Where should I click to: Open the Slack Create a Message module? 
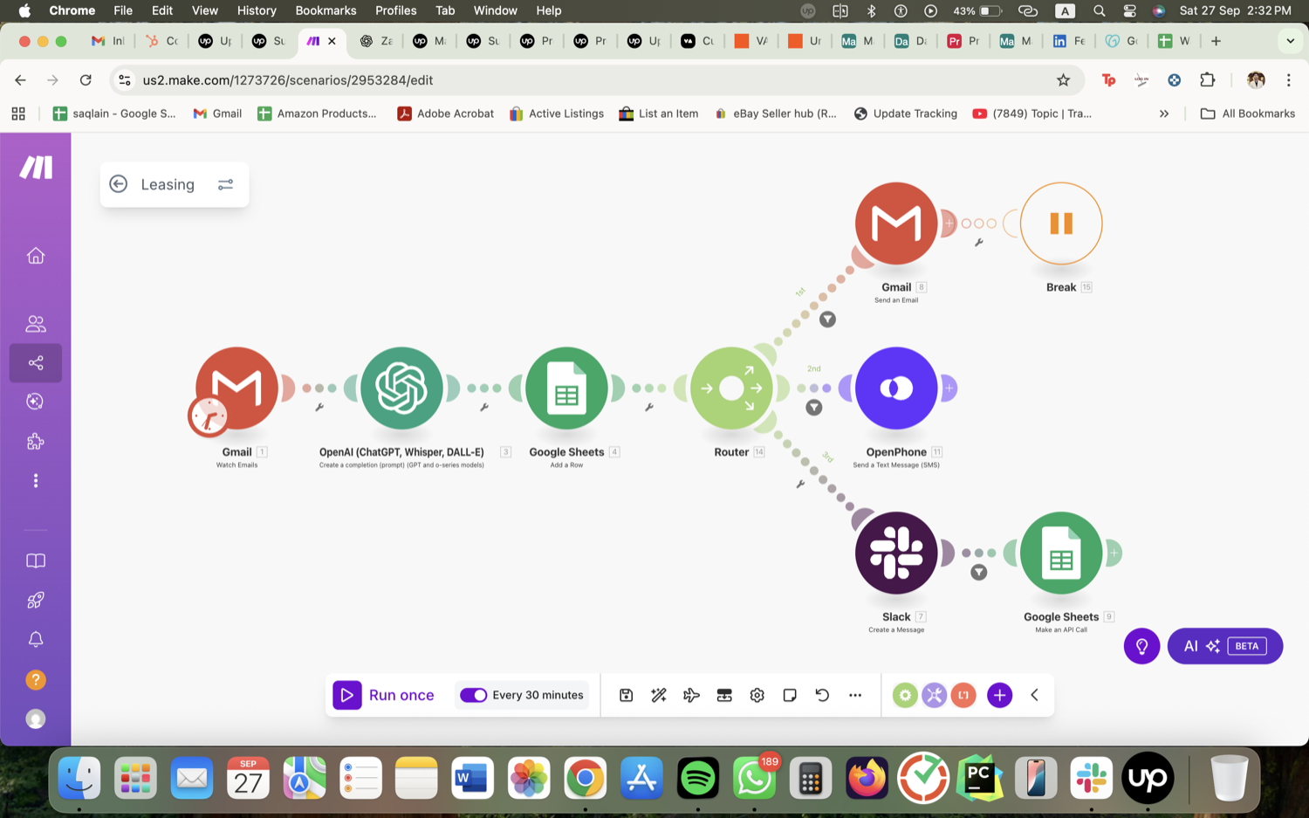tap(896, 553)
